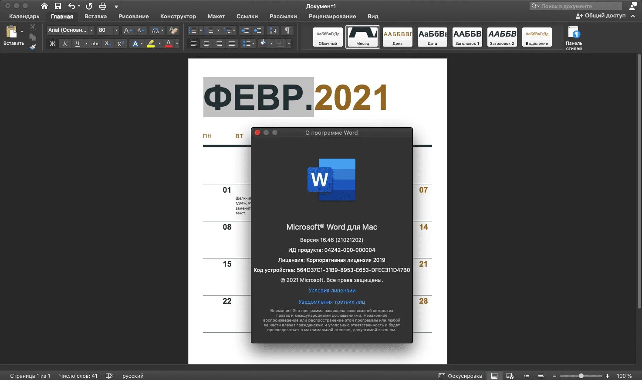
Task: Open the Customize Quick Access Toolbar arrow
Action: (x=116, y=6)
